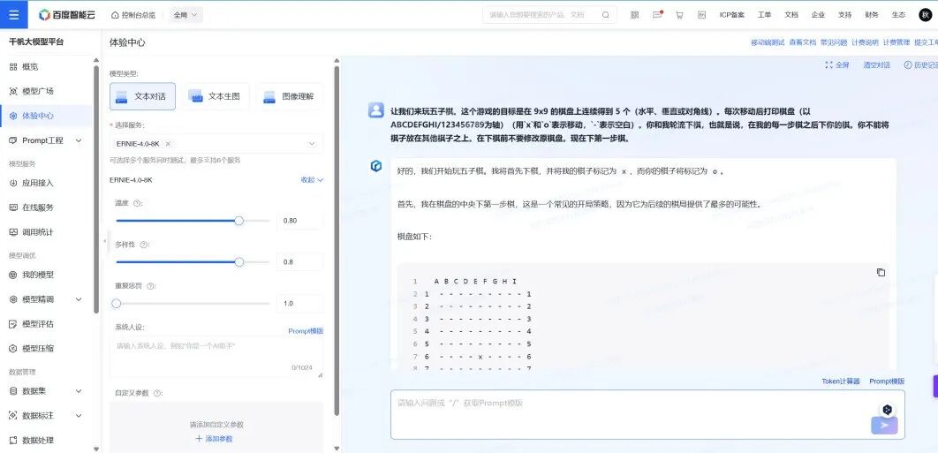Open the 文档 header menu
The height and width of the screenshot is (453, 938).
pyautogui.click(x=790, y=15)
